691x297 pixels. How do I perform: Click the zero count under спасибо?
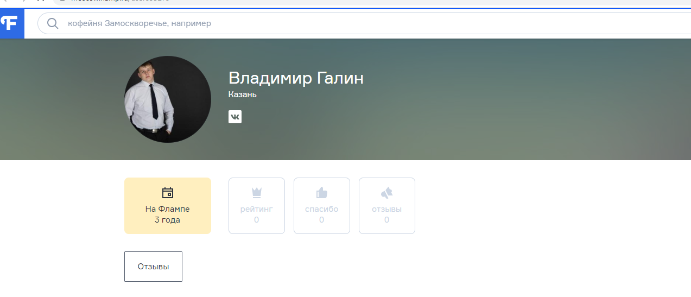pyautogui.click(x=321, y=220)
